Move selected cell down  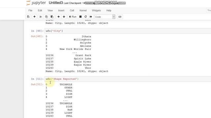(64, 17)
